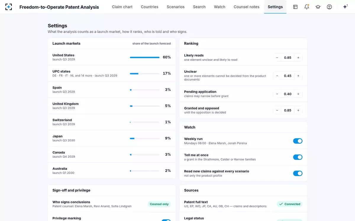Image resolution: width=355 pixels, height=221 pixels.
Task: Select the United States market row
Action: click(112, 57)
